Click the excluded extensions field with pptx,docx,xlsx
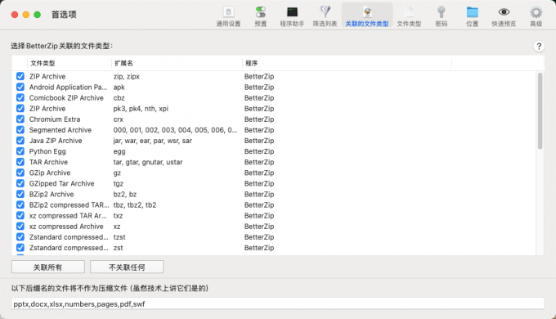556x319 pixels. pyautogui.click(x=278, y=303)
